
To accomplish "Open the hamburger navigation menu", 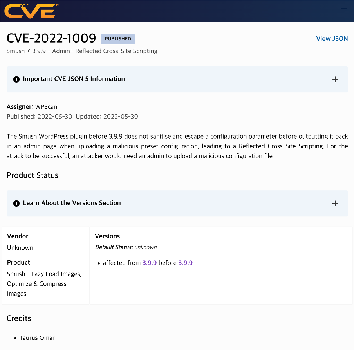I will tap(344, 11).
